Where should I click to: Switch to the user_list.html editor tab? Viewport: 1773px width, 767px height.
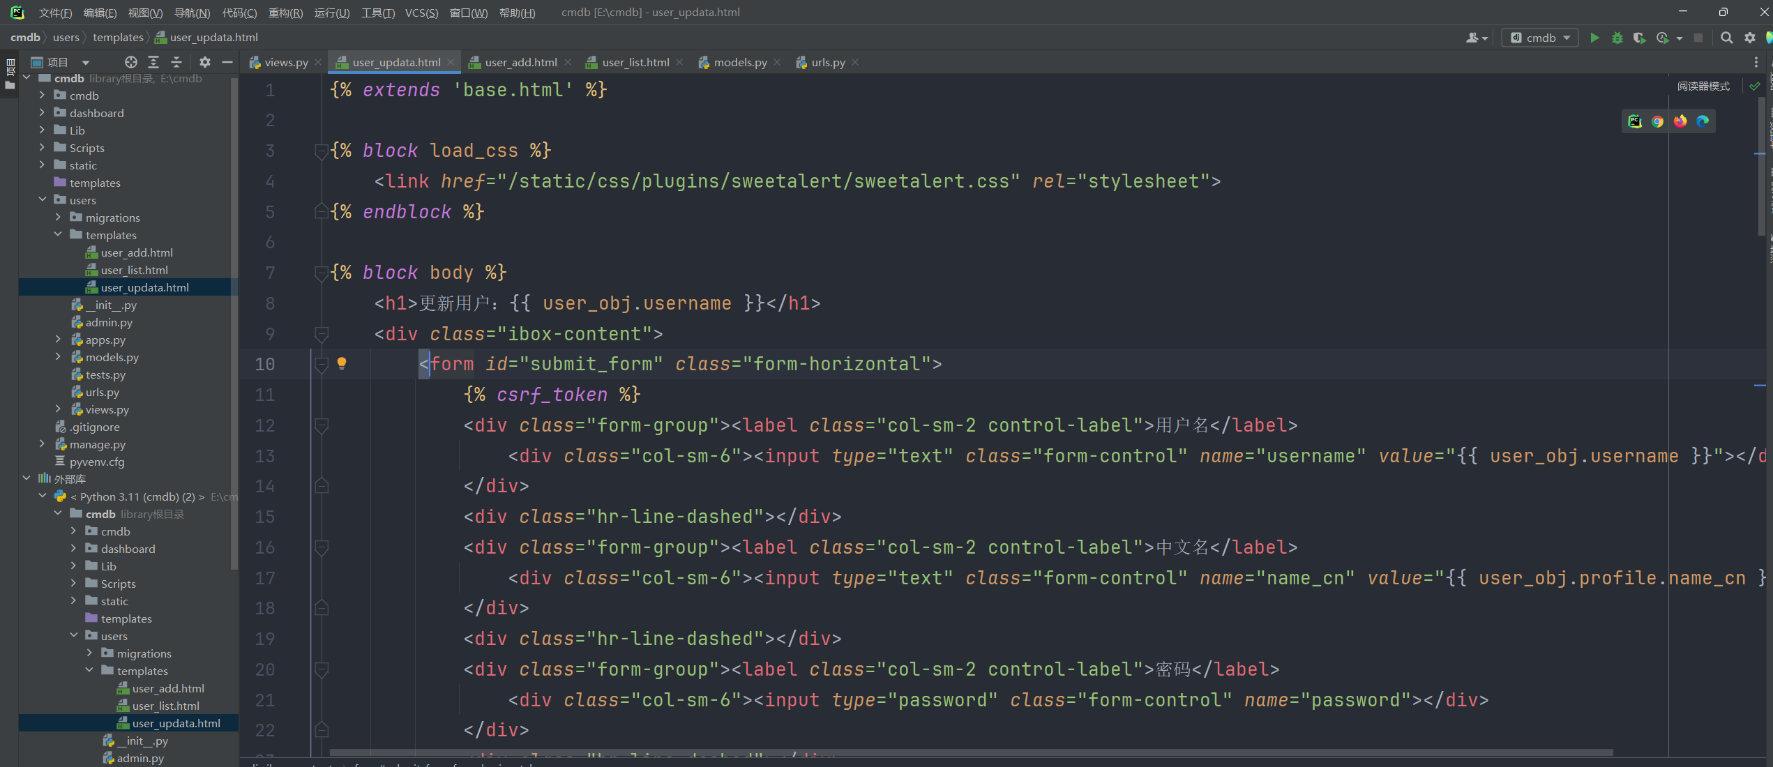click(x=635, y=62)
